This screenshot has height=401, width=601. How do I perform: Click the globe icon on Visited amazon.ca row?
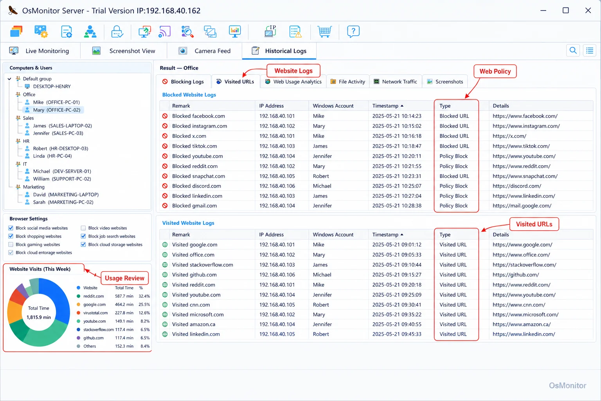tap(165, 324)
